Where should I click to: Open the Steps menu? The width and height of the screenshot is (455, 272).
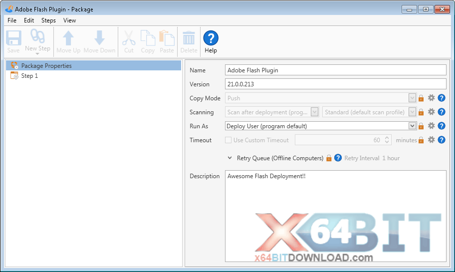(x=48, y=20)
